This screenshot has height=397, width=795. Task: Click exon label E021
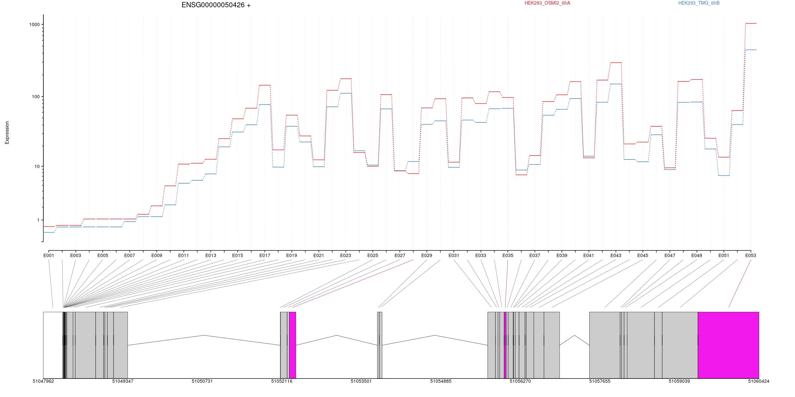click(319, 255)
